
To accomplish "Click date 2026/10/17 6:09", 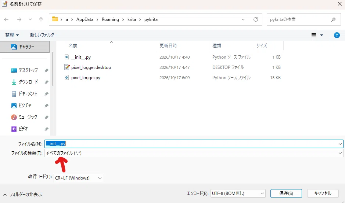I will point(175,78).
